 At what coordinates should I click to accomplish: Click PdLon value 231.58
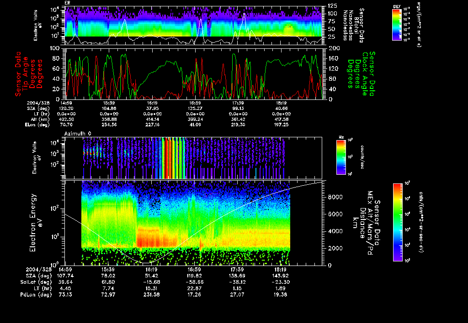click(151, 295)
